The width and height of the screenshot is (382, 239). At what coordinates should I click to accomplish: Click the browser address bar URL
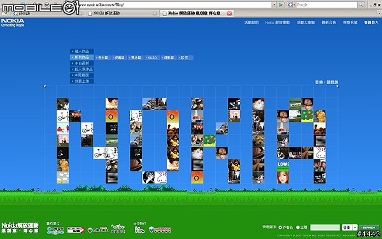(176, 4)
